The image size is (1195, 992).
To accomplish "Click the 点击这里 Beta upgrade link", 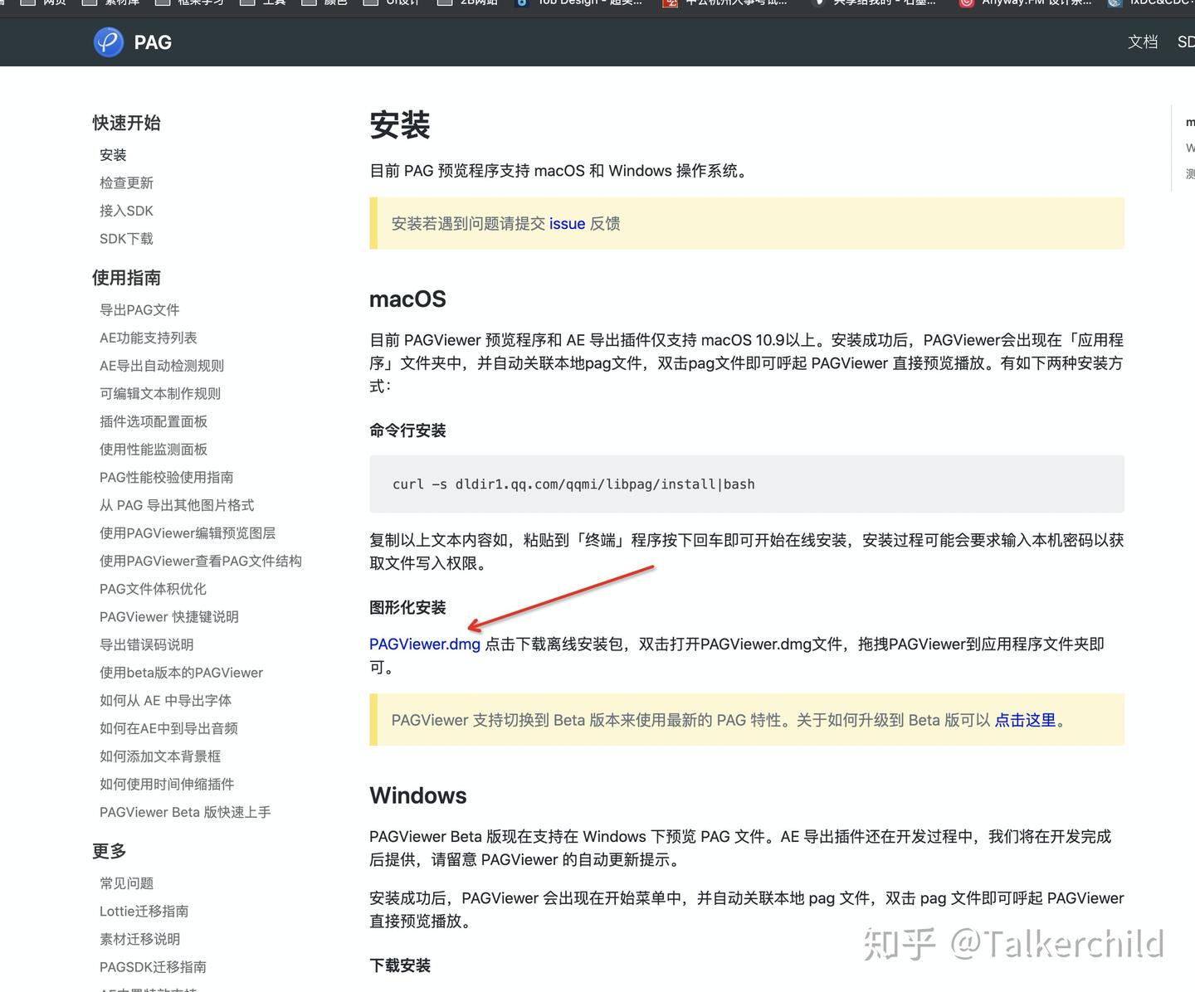I will coord(1025,720).
